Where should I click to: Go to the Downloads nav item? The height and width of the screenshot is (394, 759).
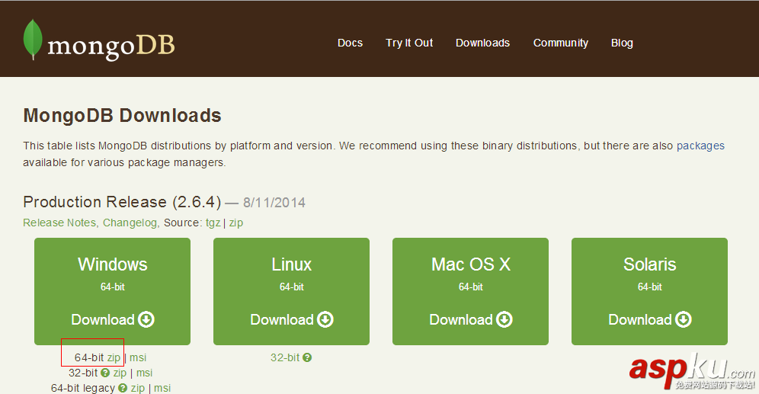(482, 43)
